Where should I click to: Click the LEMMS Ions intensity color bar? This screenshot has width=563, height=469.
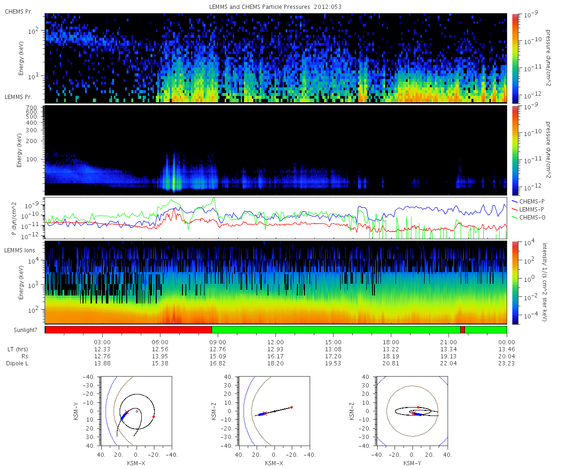pos(515,283)
